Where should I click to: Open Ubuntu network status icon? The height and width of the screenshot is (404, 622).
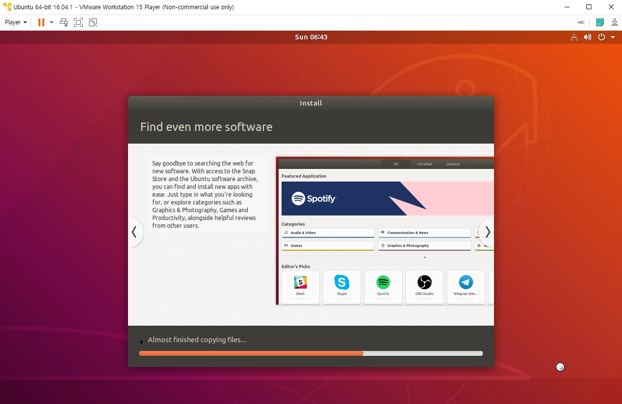574,37
